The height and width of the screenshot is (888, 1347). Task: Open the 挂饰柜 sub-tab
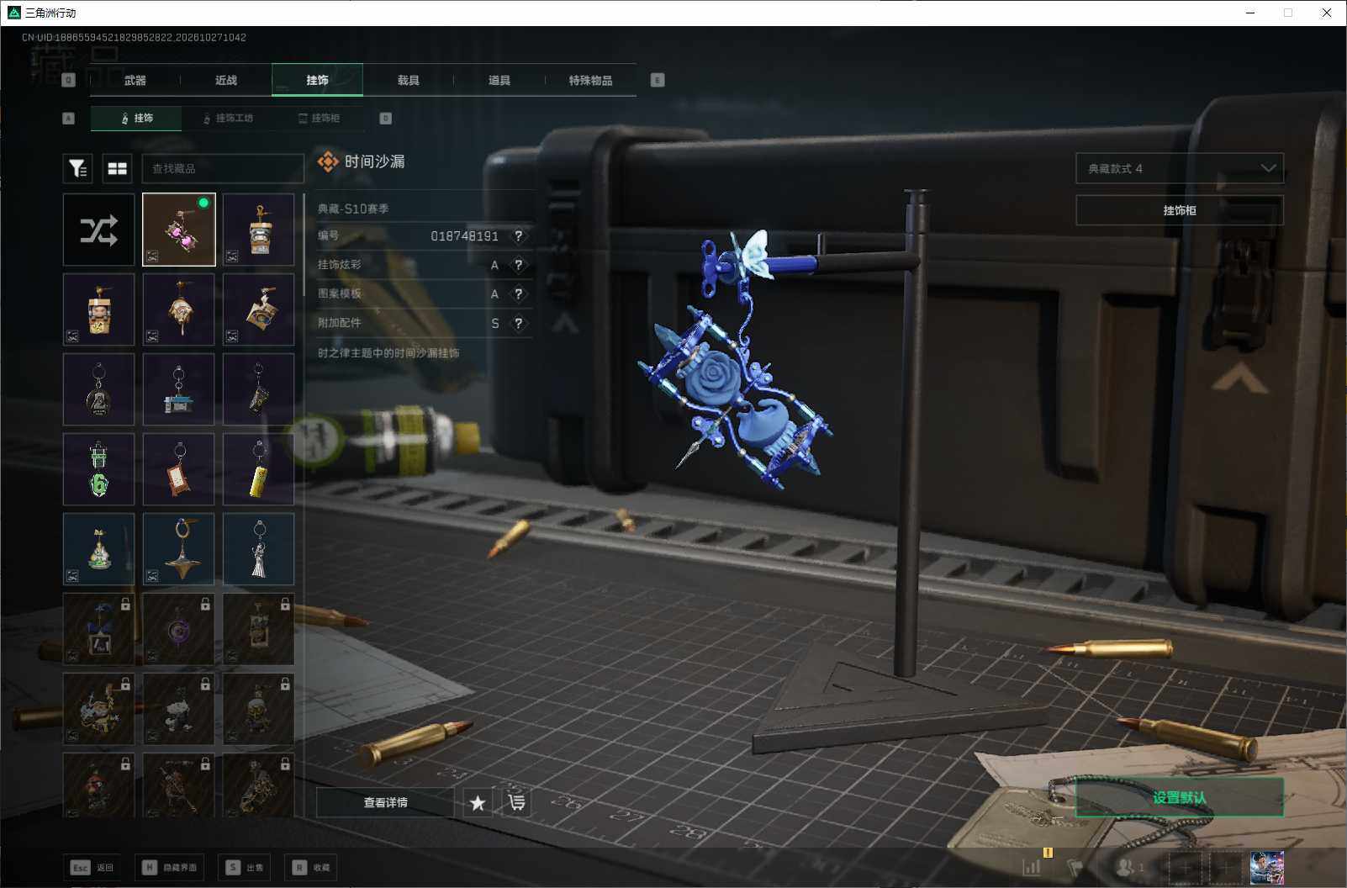[320, 119]
